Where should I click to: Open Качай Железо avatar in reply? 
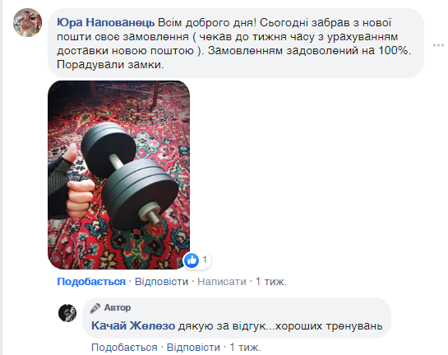(x=67, y=313)
